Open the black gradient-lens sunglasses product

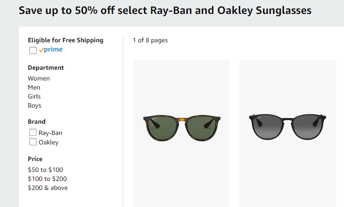tap(288, 127)
